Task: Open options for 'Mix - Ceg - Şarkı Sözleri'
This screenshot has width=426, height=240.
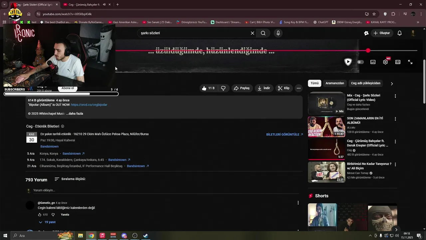Action: 395,96
